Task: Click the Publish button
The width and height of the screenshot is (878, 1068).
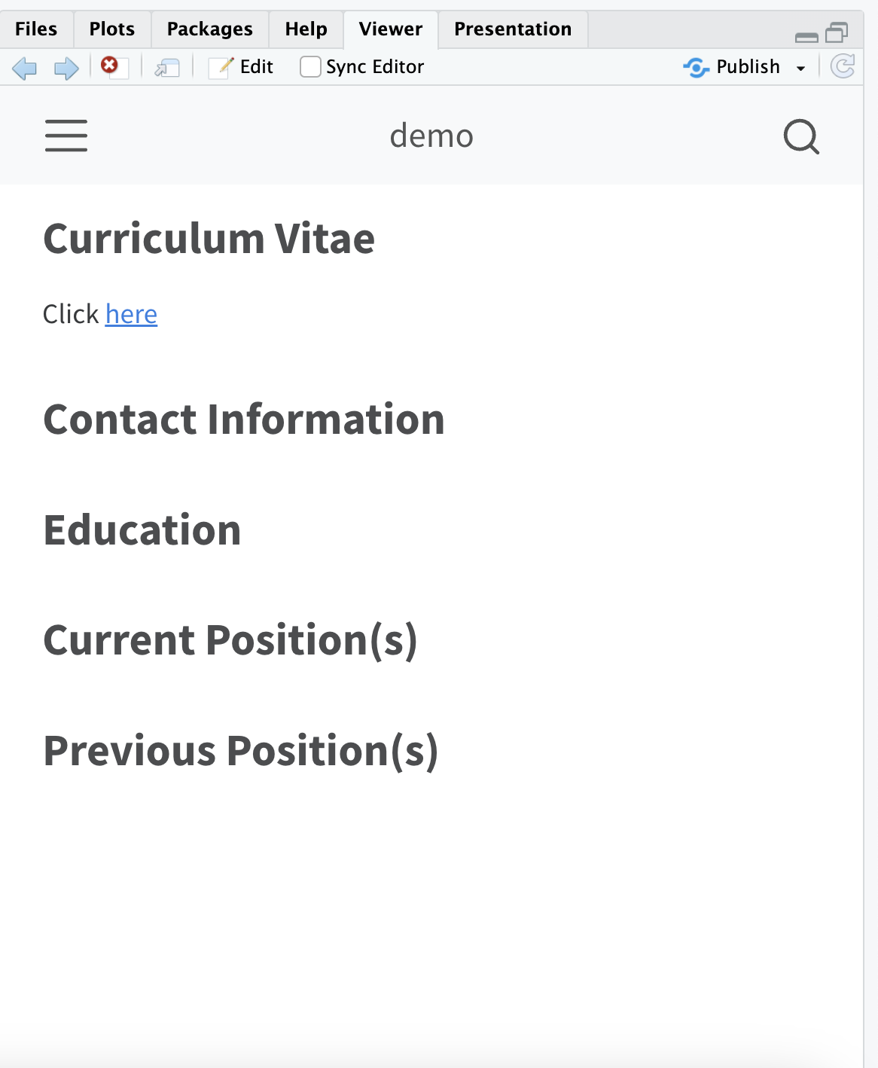Action: coord(733,67)
